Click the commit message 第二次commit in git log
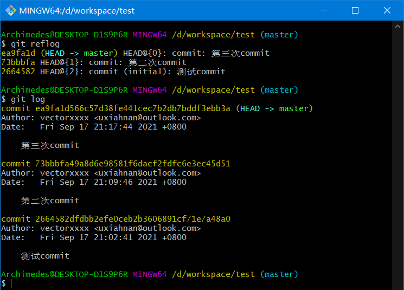This screenshot has height=290, width=404. click(50, 201)
